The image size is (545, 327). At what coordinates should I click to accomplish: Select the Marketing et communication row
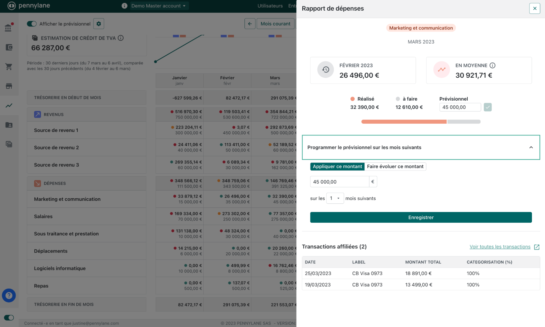click(86, 199)
